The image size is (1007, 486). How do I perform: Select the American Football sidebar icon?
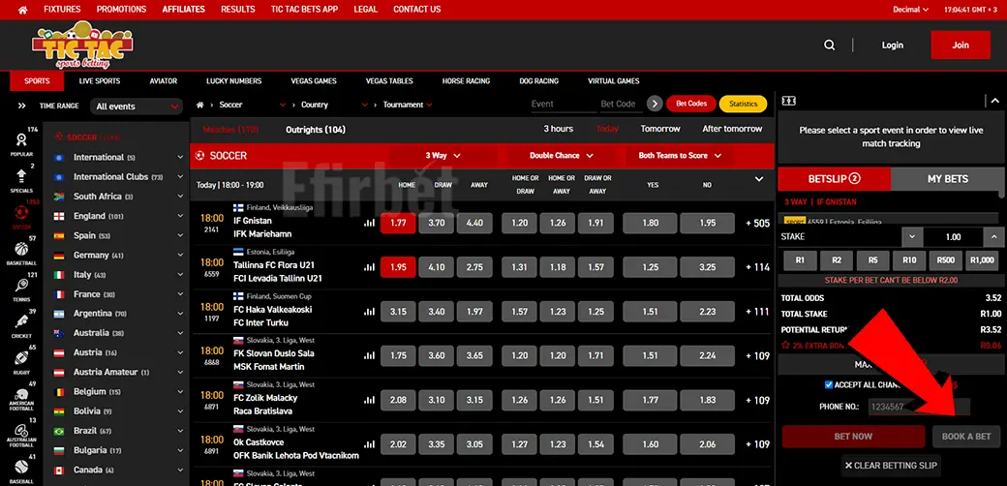22,397
